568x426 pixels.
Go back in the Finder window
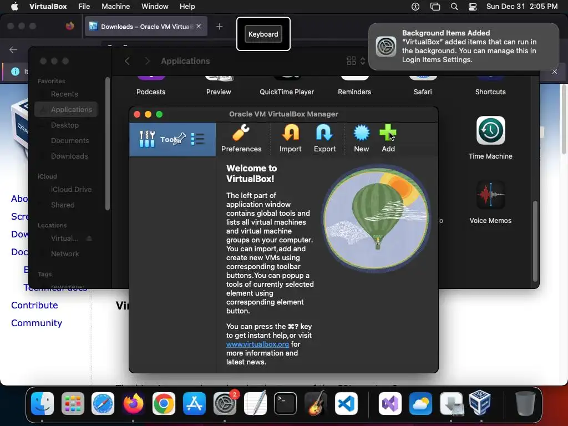click(x=127, y=61)
